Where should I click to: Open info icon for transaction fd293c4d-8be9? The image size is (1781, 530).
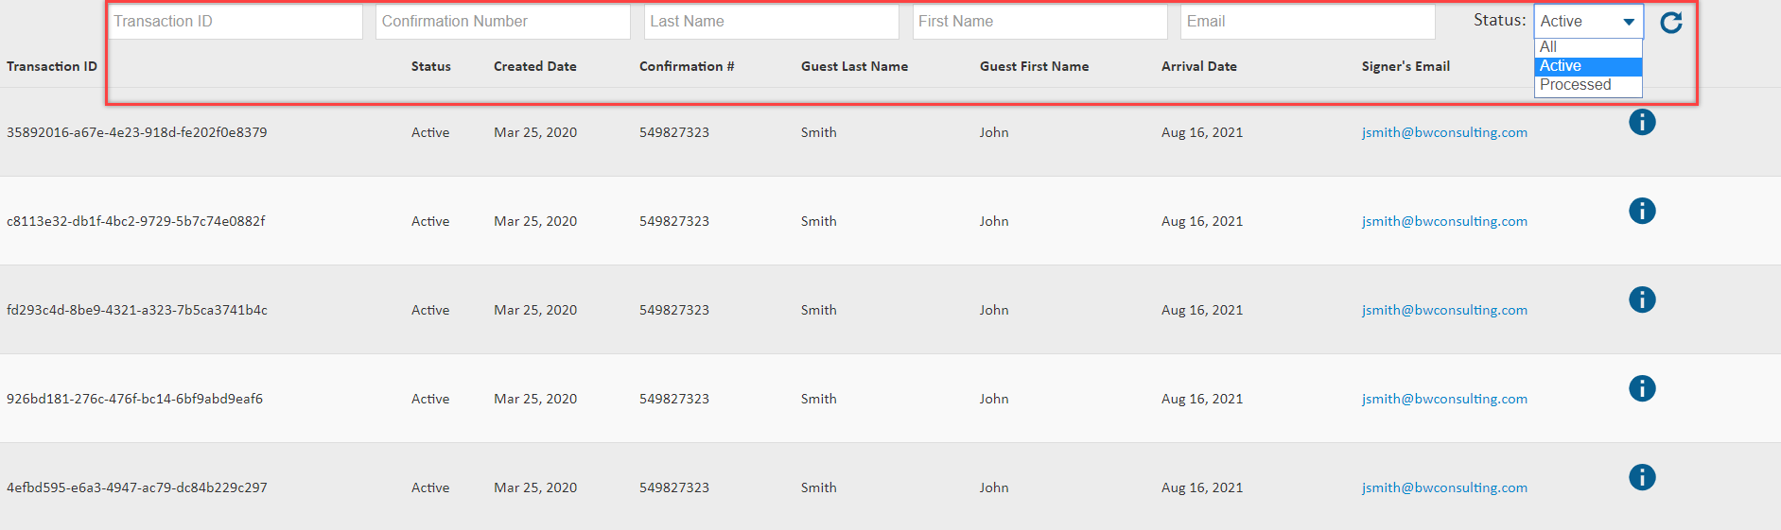(x=1642, y=299)
